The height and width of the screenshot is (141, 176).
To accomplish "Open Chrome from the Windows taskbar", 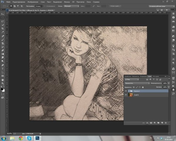I will [x=21, y=138].
